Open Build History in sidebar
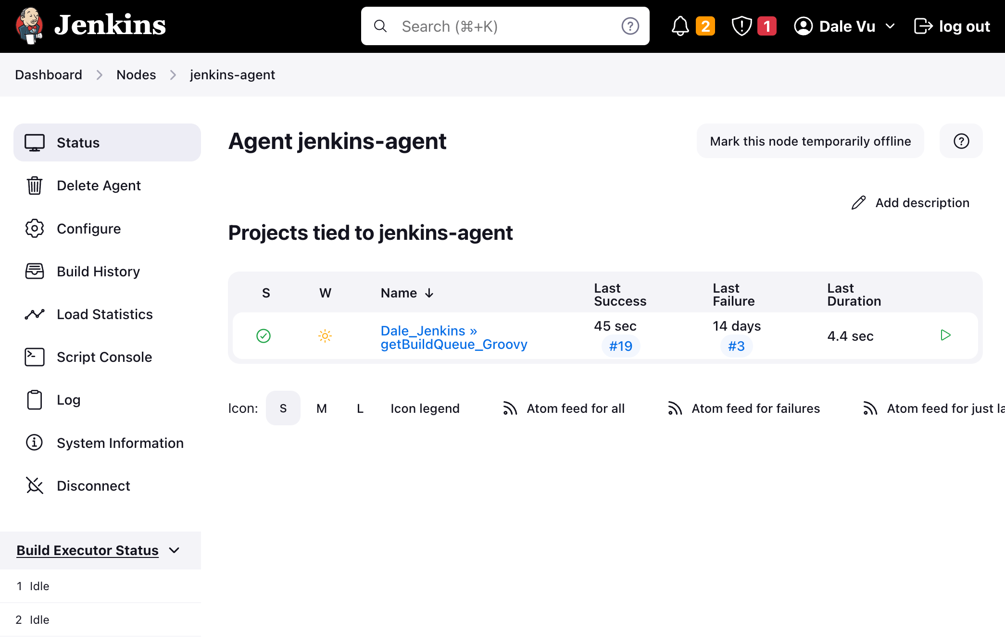 (98, 272)
